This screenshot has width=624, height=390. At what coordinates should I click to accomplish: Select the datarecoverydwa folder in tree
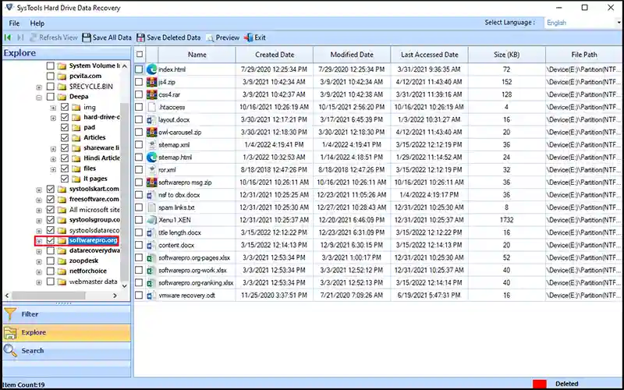94,250
